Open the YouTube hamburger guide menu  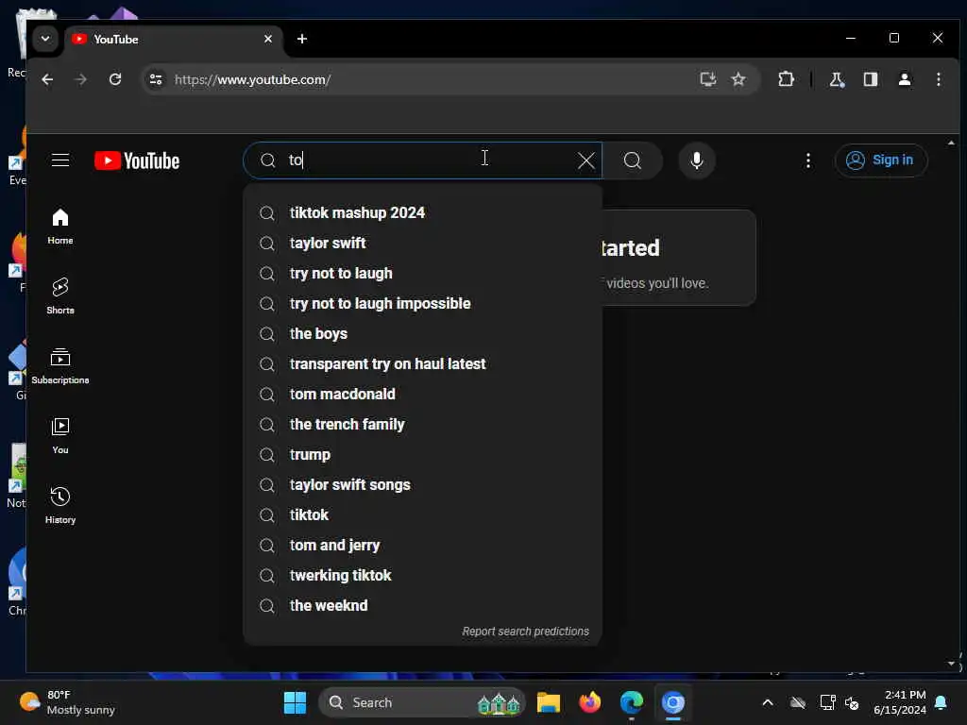(x=60, y=160)
